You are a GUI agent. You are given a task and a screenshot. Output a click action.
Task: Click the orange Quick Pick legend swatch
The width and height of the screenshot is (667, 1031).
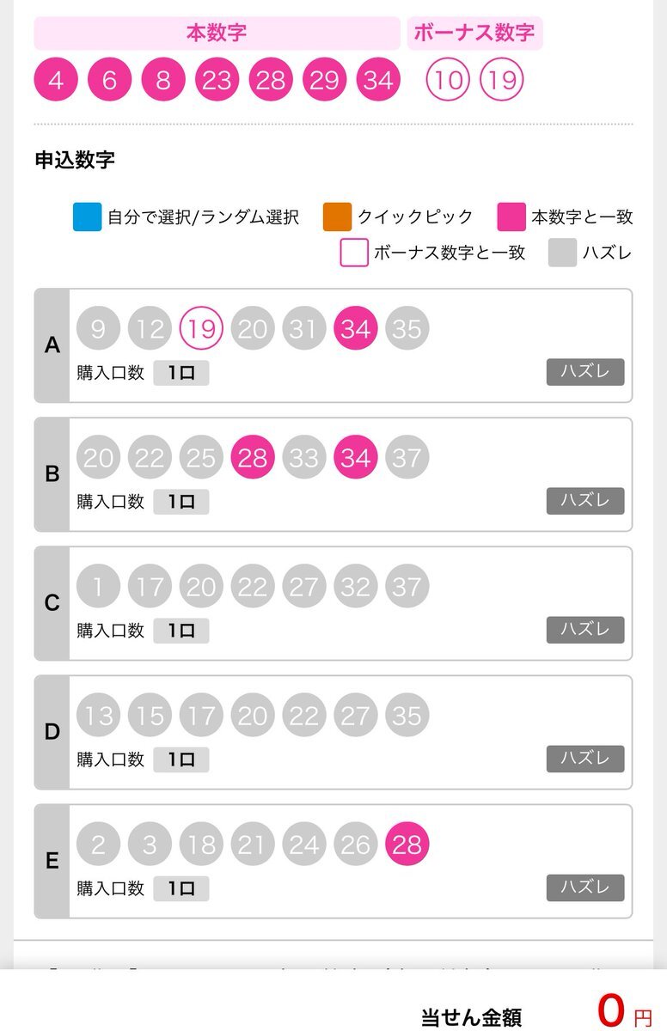[x=338, y=217]
